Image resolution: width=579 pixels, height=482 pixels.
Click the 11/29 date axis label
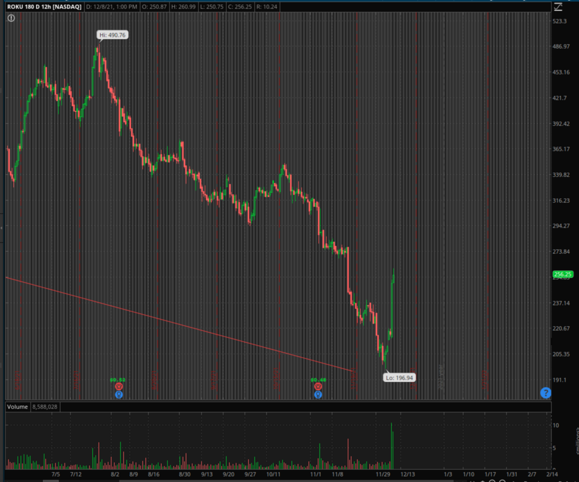point(383,475)
